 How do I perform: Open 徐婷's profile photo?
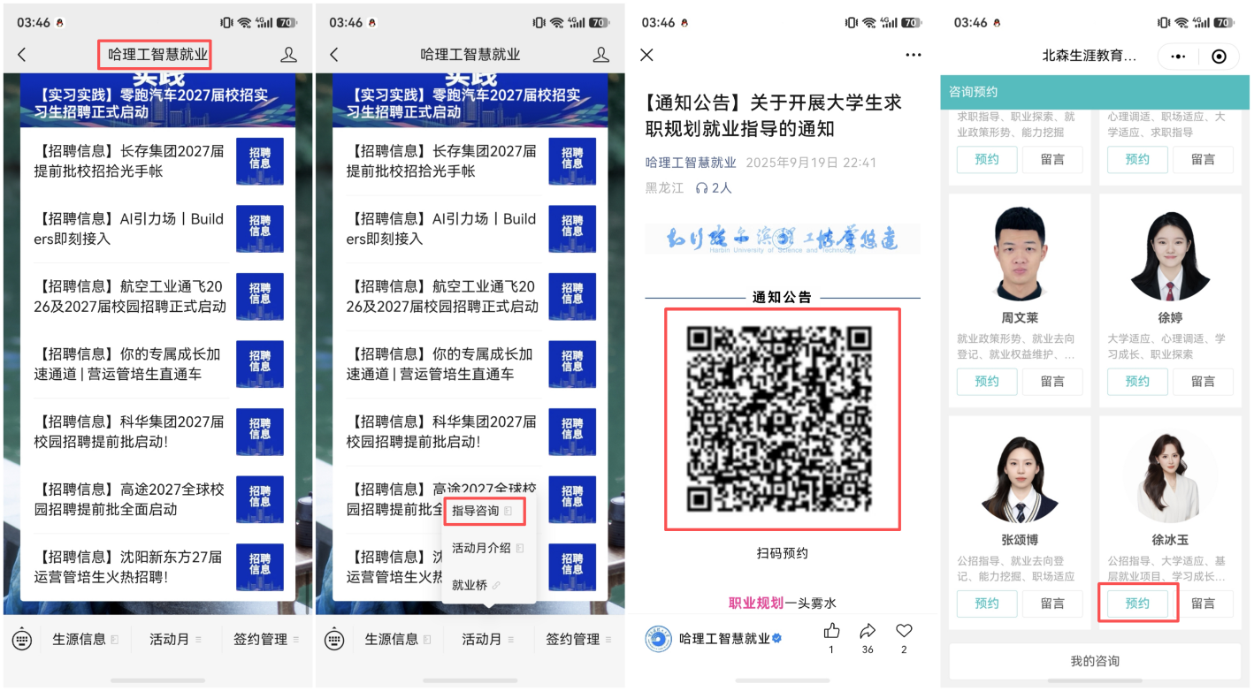1170,254
